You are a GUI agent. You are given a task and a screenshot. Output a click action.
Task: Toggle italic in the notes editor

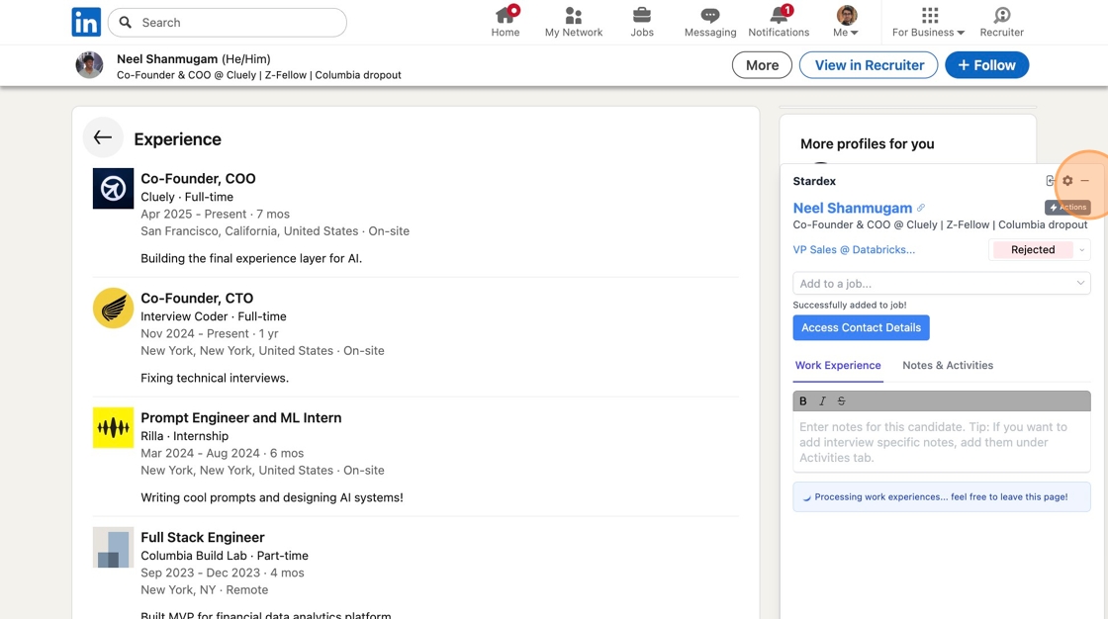coord(822,400)
